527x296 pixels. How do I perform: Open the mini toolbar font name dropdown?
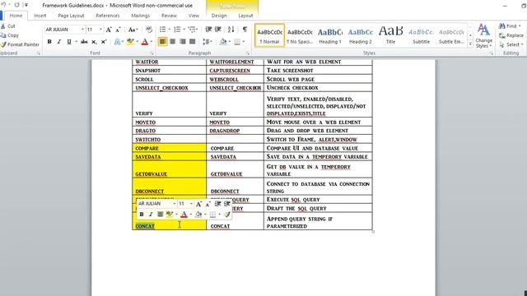(174, 204)
